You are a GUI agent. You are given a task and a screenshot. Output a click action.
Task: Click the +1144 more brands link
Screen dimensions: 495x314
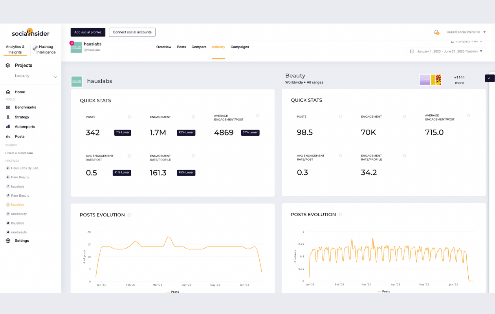click(x=459, y=80)
